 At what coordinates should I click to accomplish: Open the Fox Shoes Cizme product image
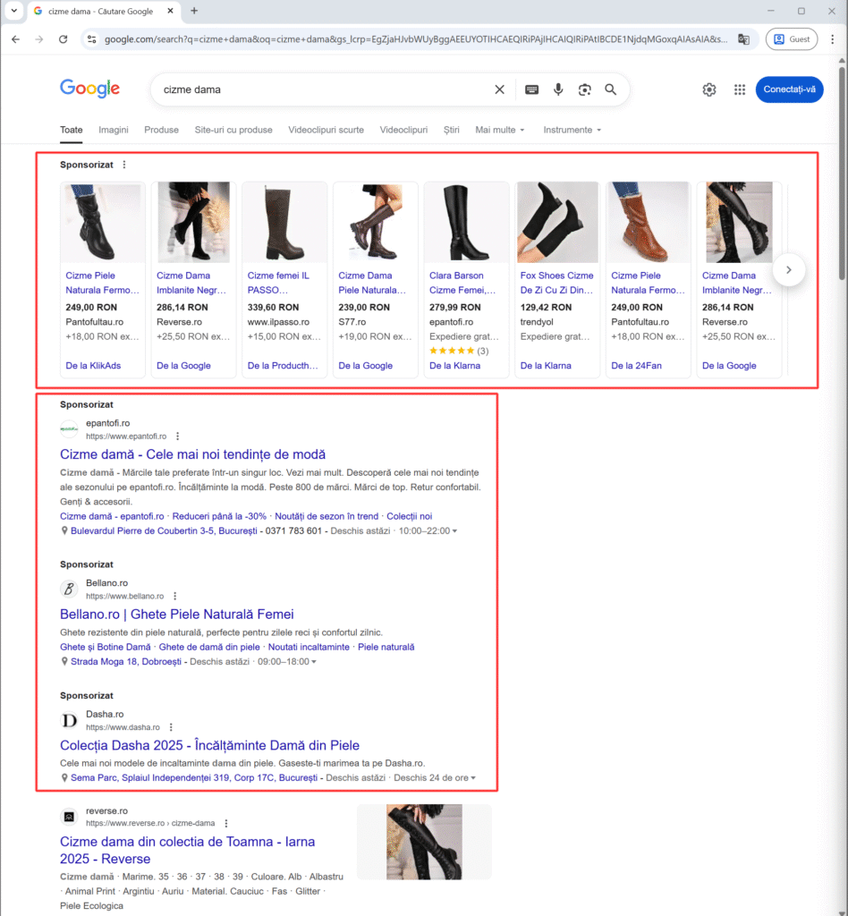click(557, 222)
